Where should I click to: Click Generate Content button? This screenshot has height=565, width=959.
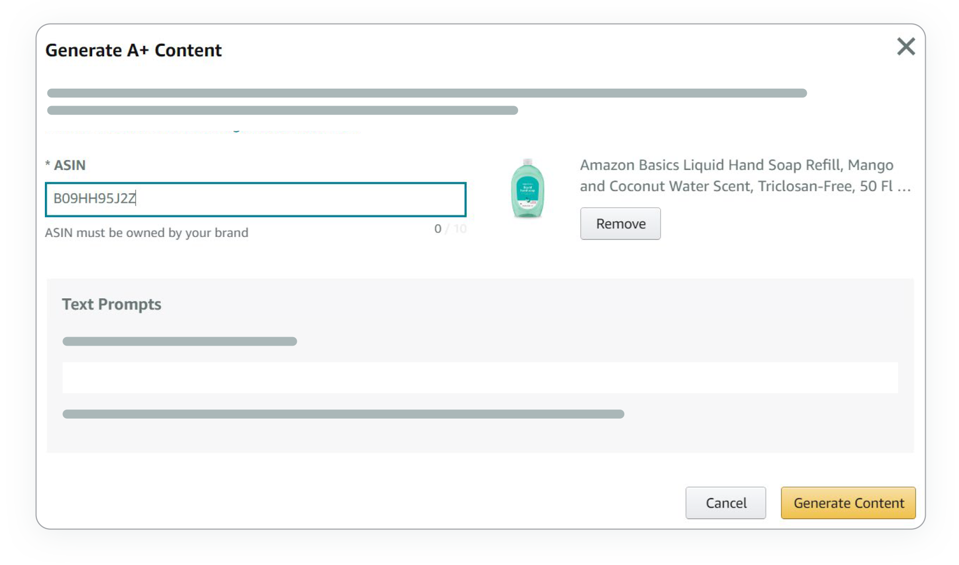[x=848, y=503]
